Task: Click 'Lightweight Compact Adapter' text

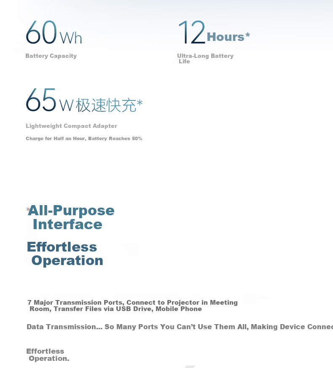Action: [x=72, y=126]
